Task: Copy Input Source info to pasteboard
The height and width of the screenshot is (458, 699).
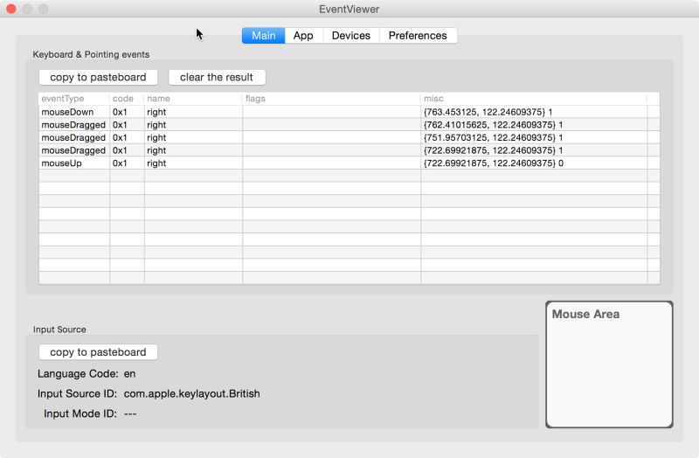Action: coord(98,352)
